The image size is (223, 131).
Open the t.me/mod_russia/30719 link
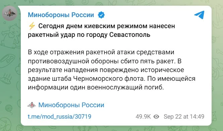click(59, 117)
